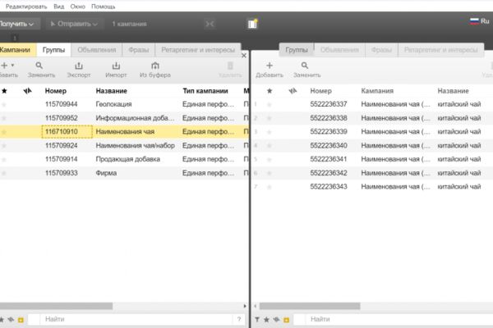The width and height of the screenshot is (493, 328).
Task: Click the filter funnel icon near right search
Action: [257, 320]
